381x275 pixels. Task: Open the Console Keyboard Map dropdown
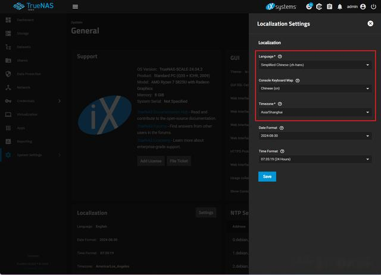point(315,88)
